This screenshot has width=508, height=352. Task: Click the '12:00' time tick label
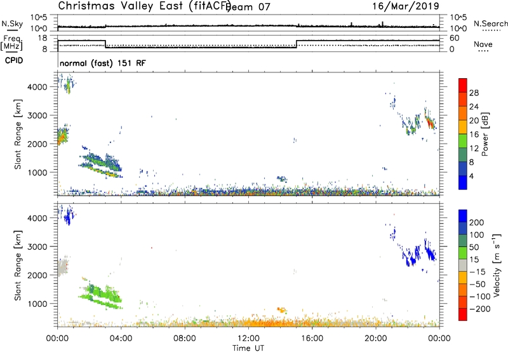(x=248, y=339)
